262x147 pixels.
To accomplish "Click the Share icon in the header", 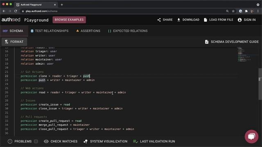I will pos(159,20).
